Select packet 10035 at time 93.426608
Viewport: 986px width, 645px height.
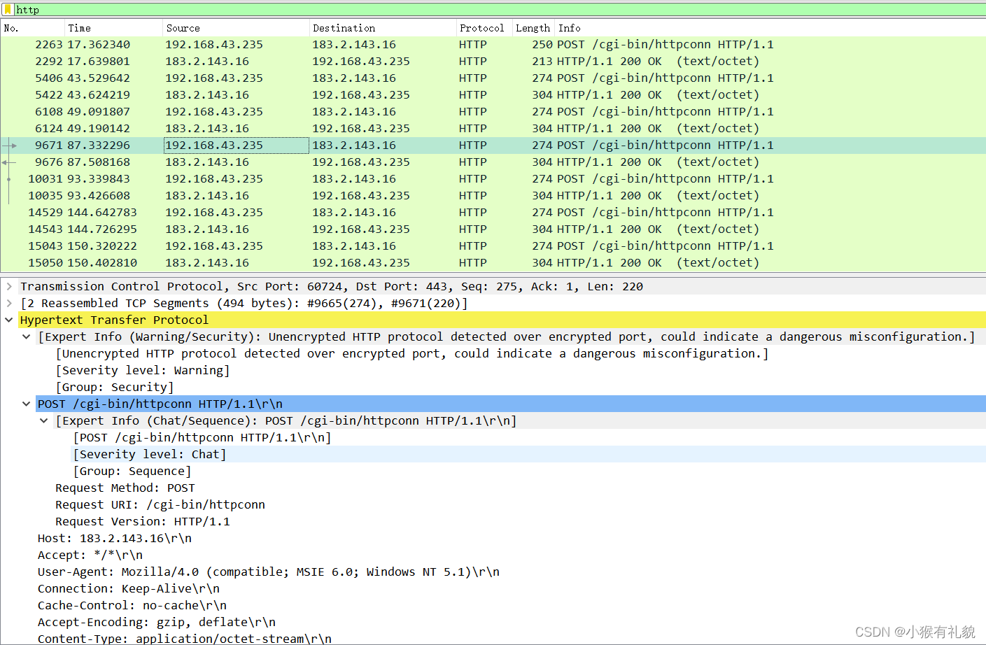[493, 196]
